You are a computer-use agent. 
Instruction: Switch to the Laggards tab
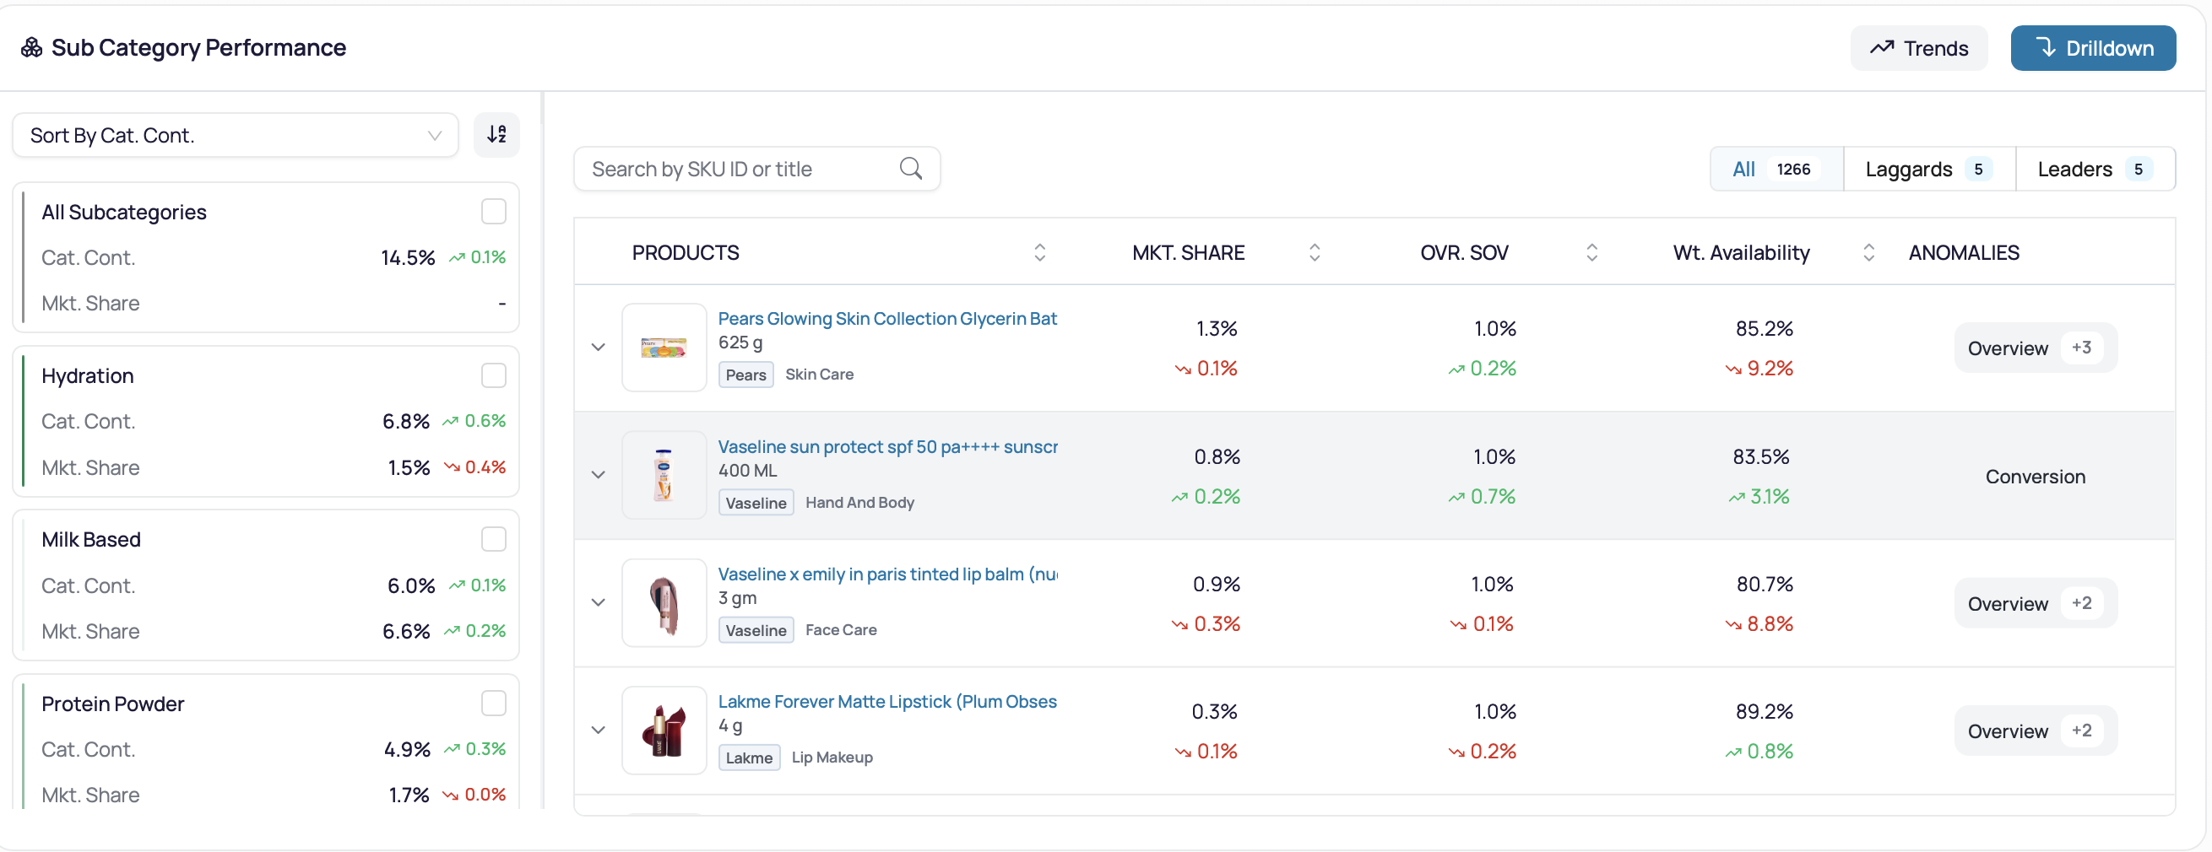point(1928,169)
